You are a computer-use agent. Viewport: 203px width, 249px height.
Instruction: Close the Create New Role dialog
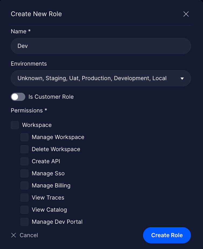point(186,14)
